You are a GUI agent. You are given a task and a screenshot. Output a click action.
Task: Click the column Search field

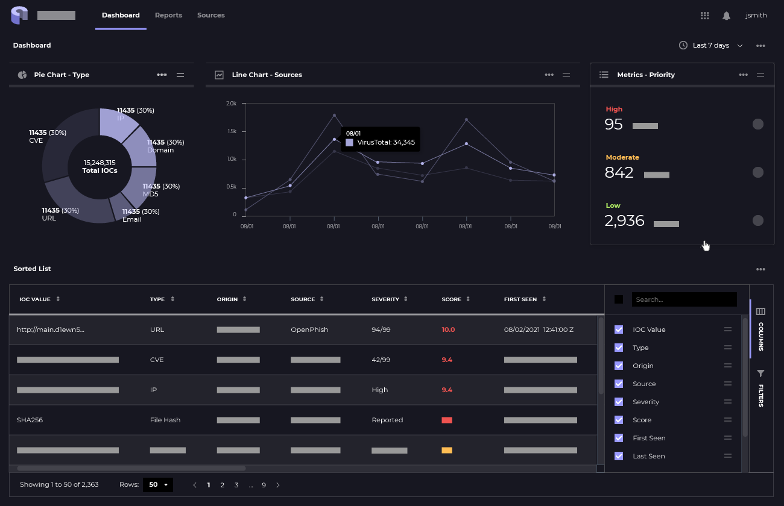coord(684,299)
